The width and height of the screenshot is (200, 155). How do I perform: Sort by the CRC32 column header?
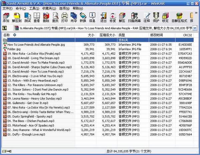[184, 35]
